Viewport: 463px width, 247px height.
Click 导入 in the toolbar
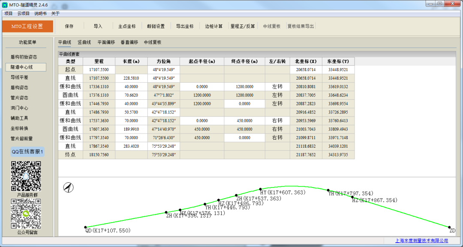(x=98, y=26)
